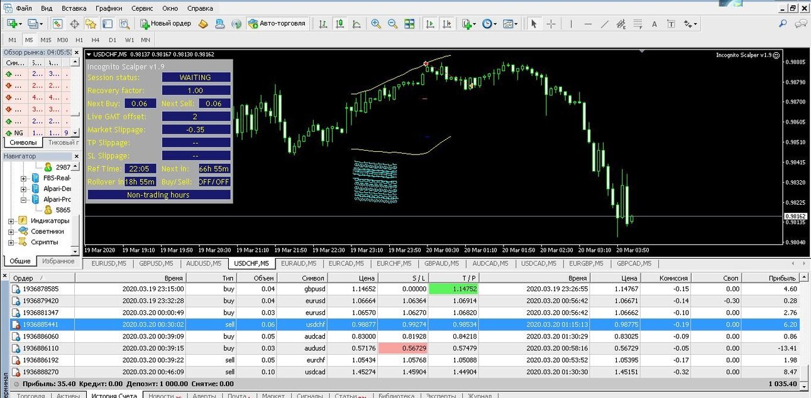Toggle the Авто-торговля button
The image size is (811, 398).
[x=277, y=24]
